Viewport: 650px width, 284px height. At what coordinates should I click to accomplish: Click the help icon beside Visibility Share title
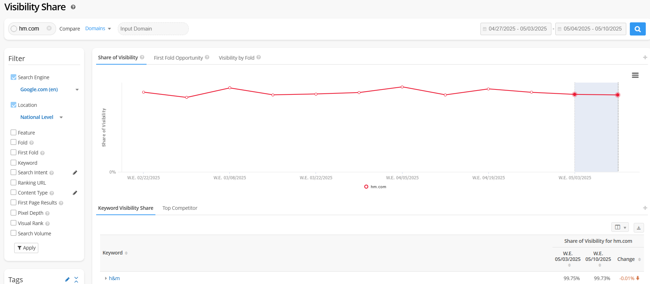[73, 7]
